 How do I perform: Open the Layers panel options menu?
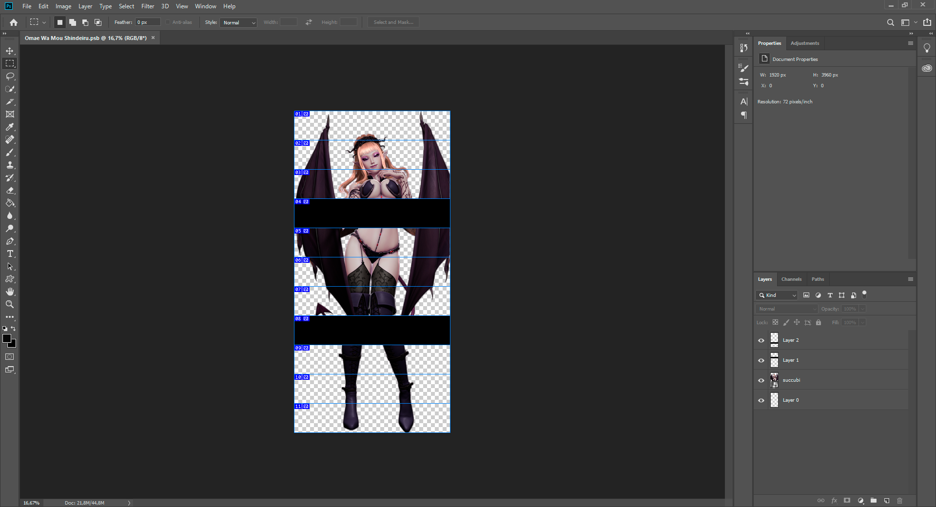(x=910, y=279)
